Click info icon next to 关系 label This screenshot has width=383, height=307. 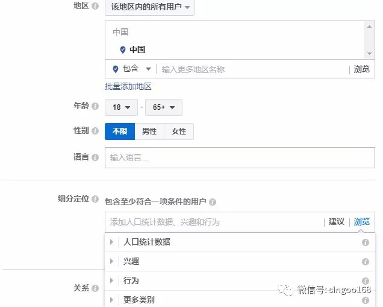click(x=95, y=288)
